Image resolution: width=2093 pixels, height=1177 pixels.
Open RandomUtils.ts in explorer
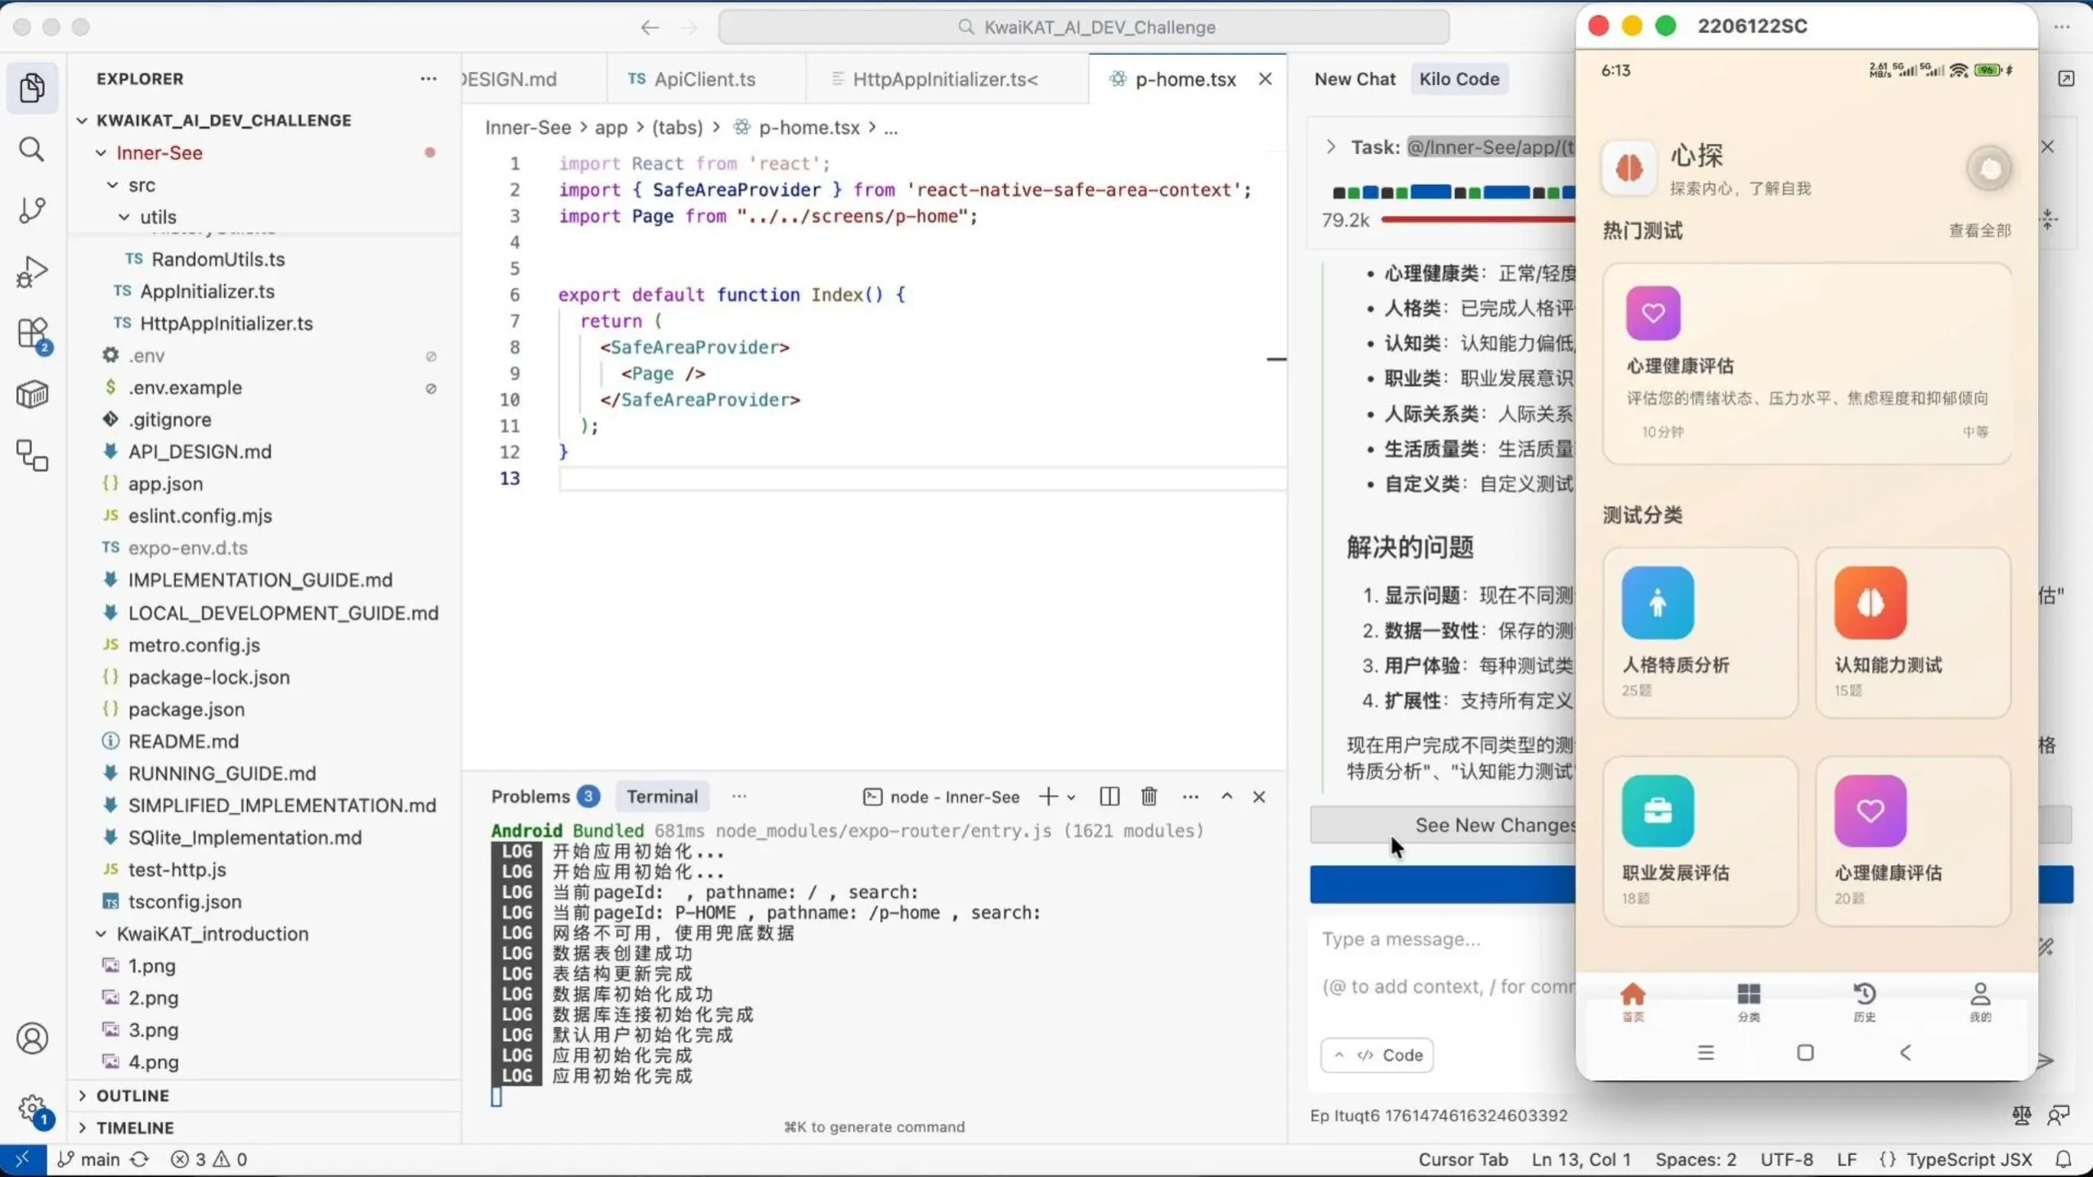218,259
